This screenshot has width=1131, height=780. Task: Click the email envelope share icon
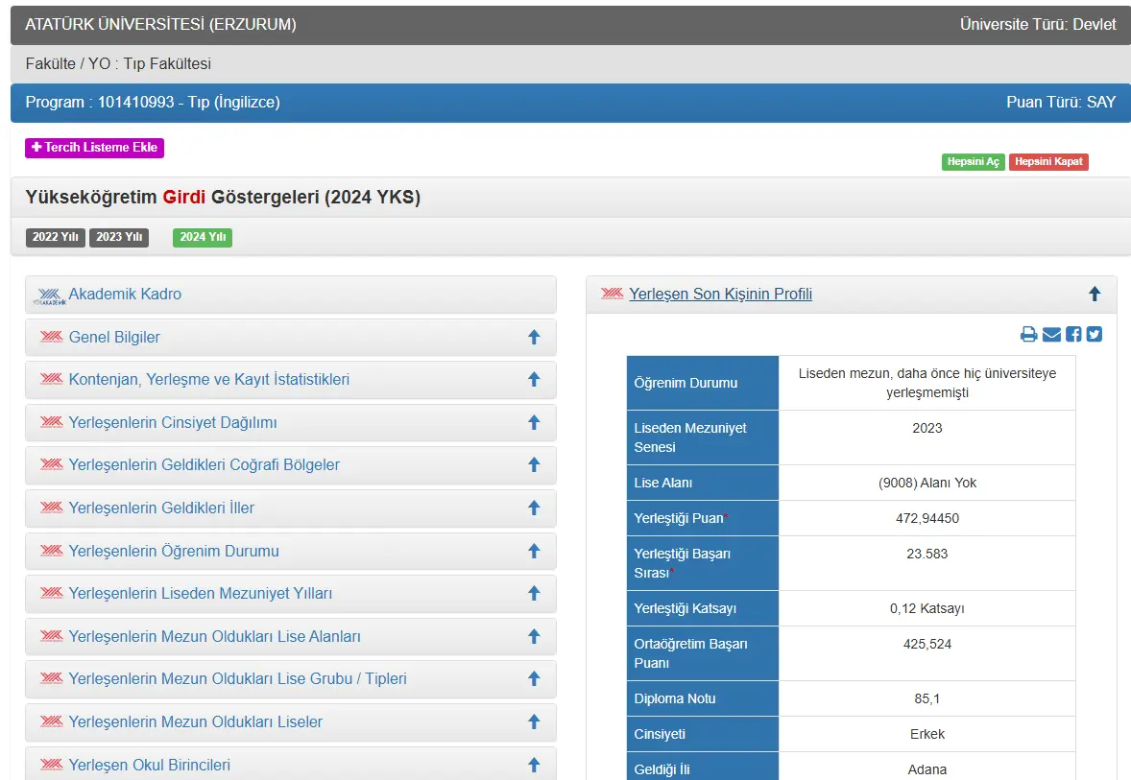click(x=1051, y=335)
